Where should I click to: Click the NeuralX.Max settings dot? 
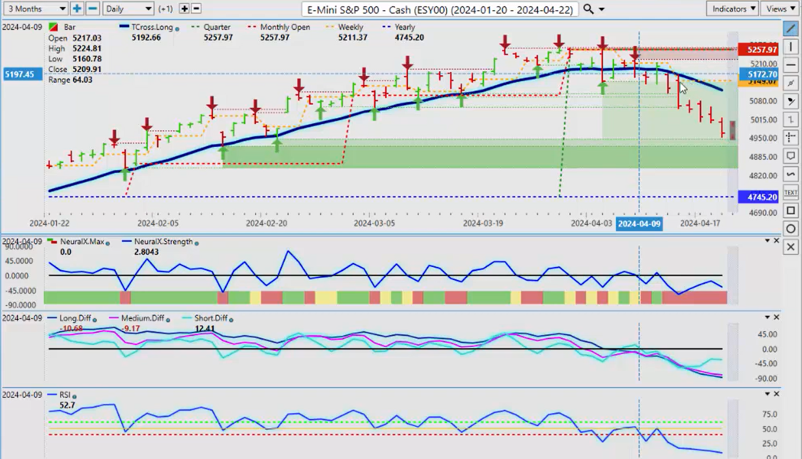tap(108, 243)
